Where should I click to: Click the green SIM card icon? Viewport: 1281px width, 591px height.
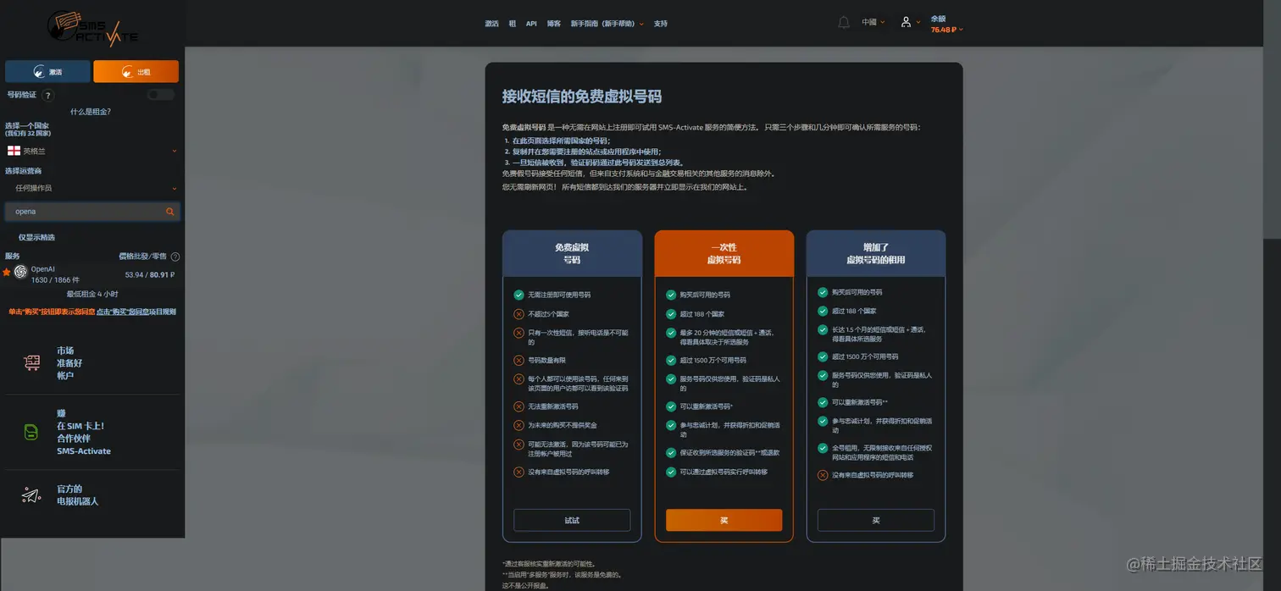31,432
